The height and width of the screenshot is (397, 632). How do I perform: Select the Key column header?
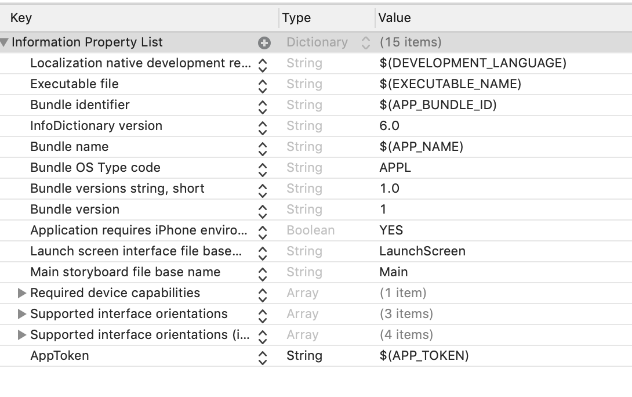pyautogui.click(x=21, y=18)
